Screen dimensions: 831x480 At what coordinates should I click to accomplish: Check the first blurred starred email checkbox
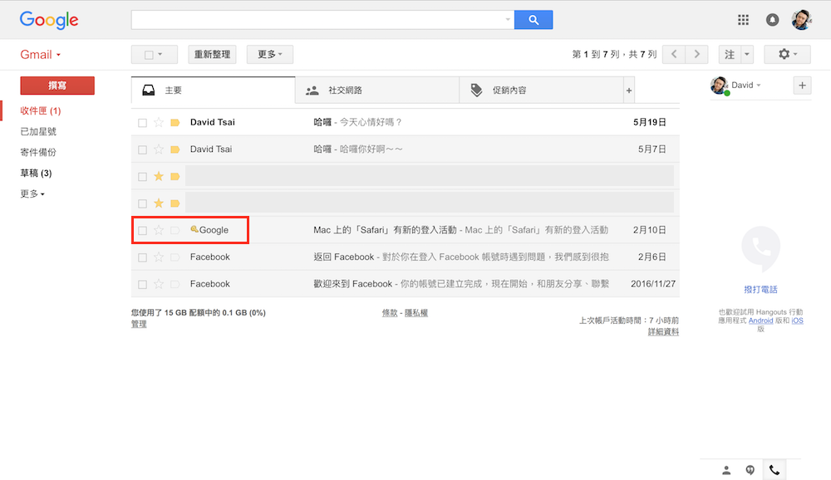coord(142,177)
